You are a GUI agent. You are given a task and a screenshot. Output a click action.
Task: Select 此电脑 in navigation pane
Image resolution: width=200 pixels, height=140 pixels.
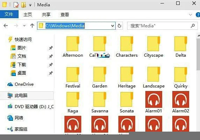27,95
